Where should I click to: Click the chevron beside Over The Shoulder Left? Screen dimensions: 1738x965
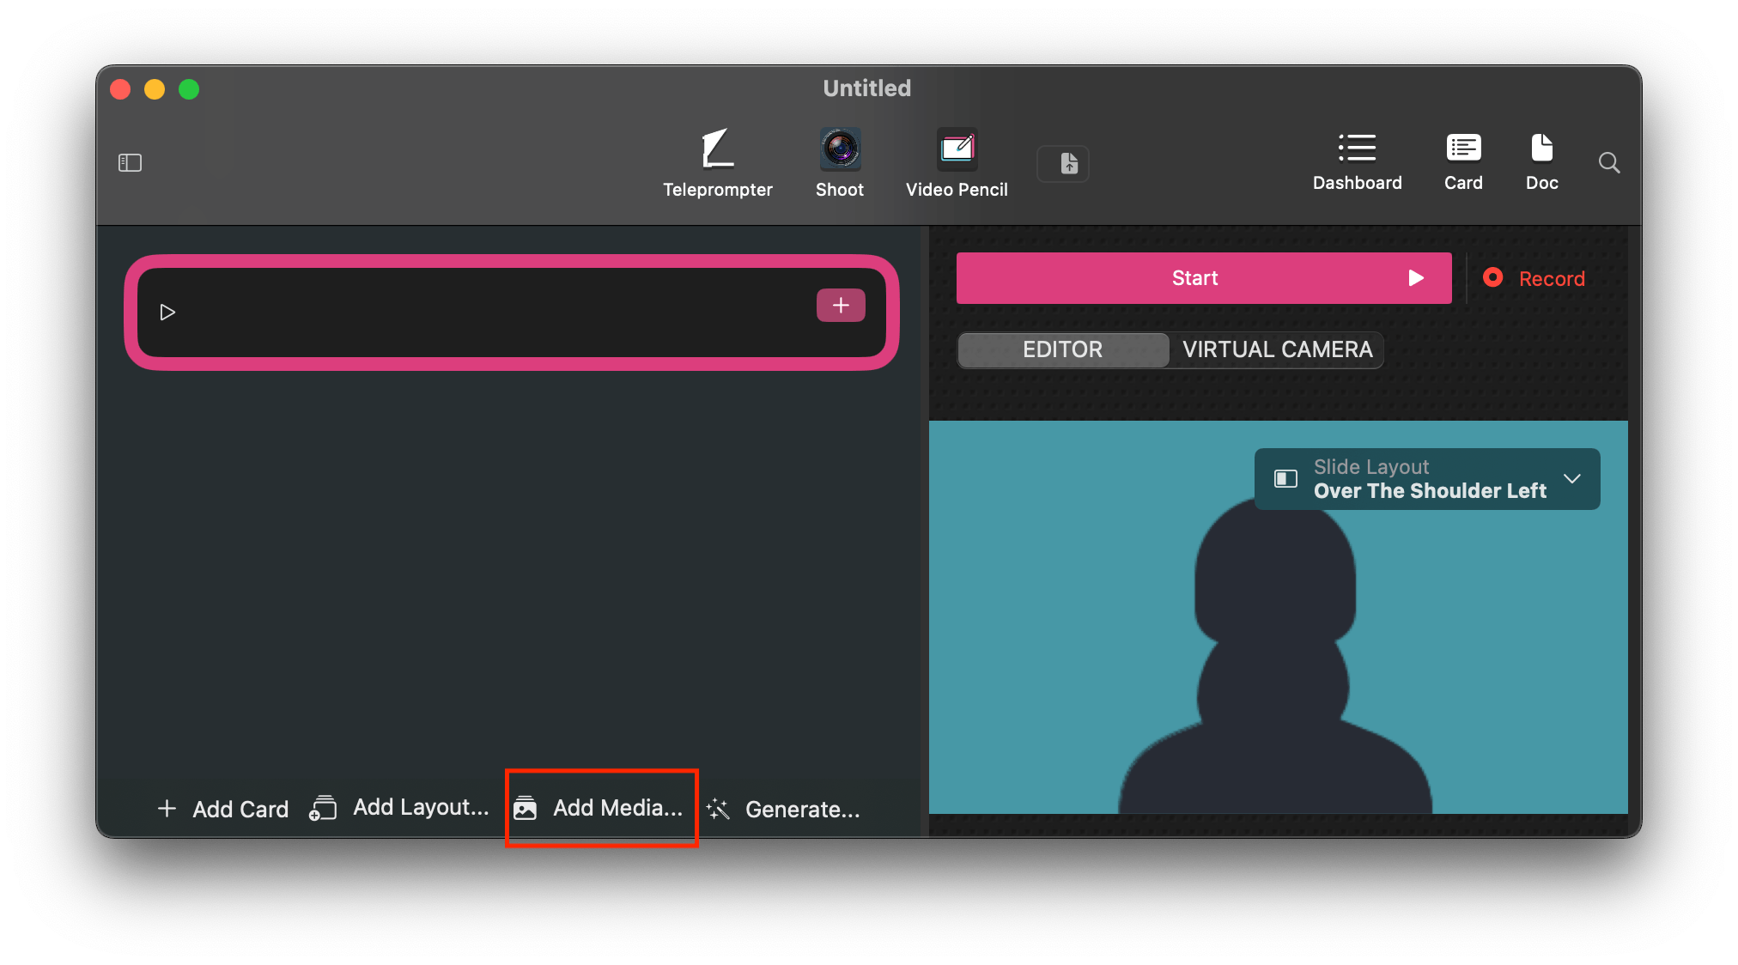coord(1571,479)
